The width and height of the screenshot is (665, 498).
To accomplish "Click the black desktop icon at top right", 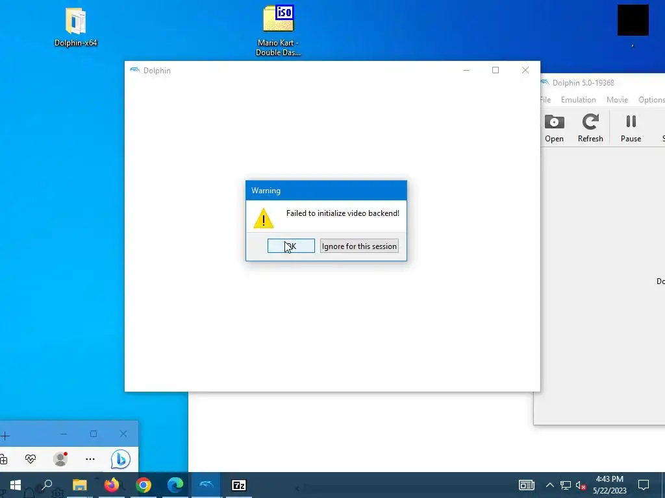I will (633, 20).
